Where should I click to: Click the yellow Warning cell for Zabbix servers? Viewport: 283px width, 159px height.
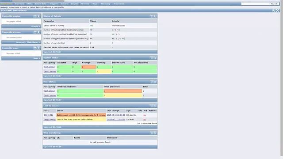103,72
